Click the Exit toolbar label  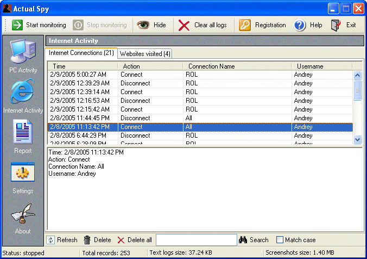click(351, 25)
